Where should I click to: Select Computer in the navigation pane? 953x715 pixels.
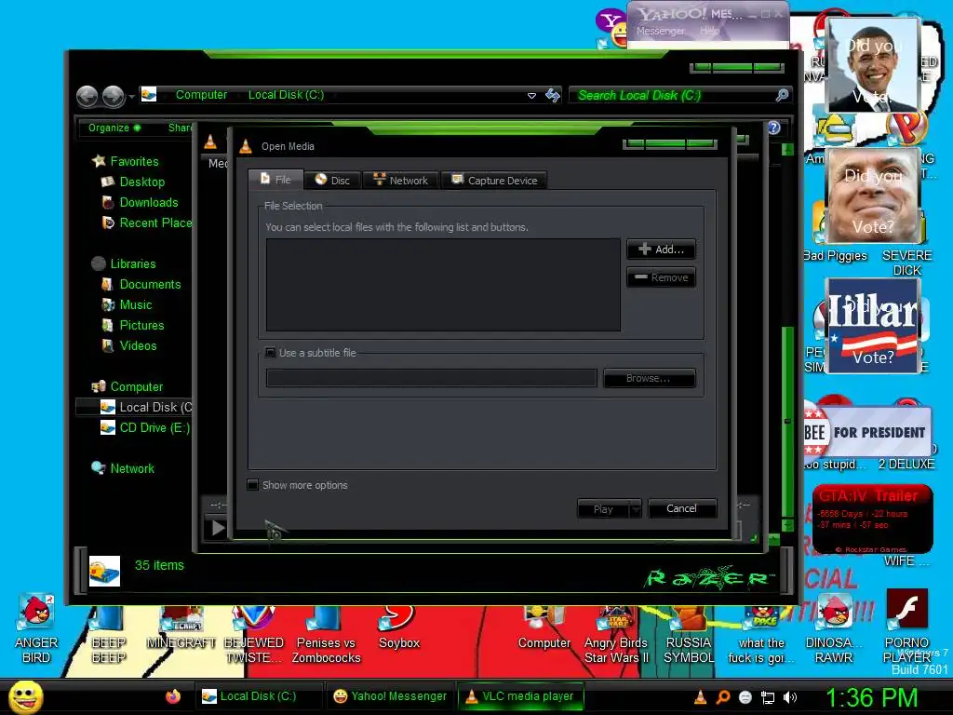point(136,386)
